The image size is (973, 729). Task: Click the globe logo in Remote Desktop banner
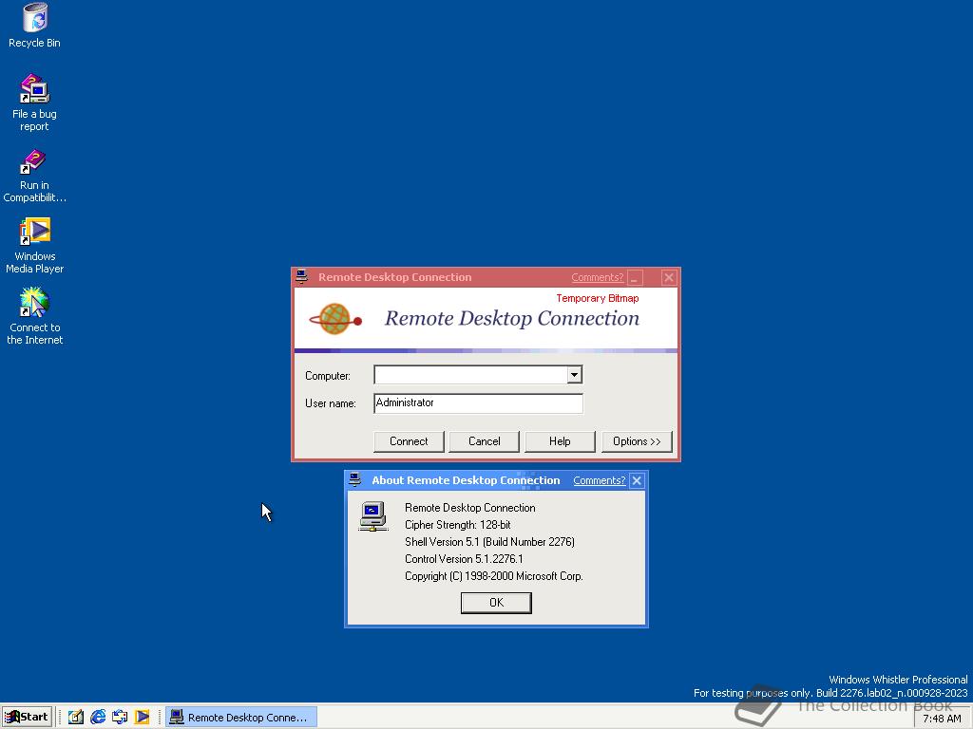pyautogui.click(x=335, y=319)
